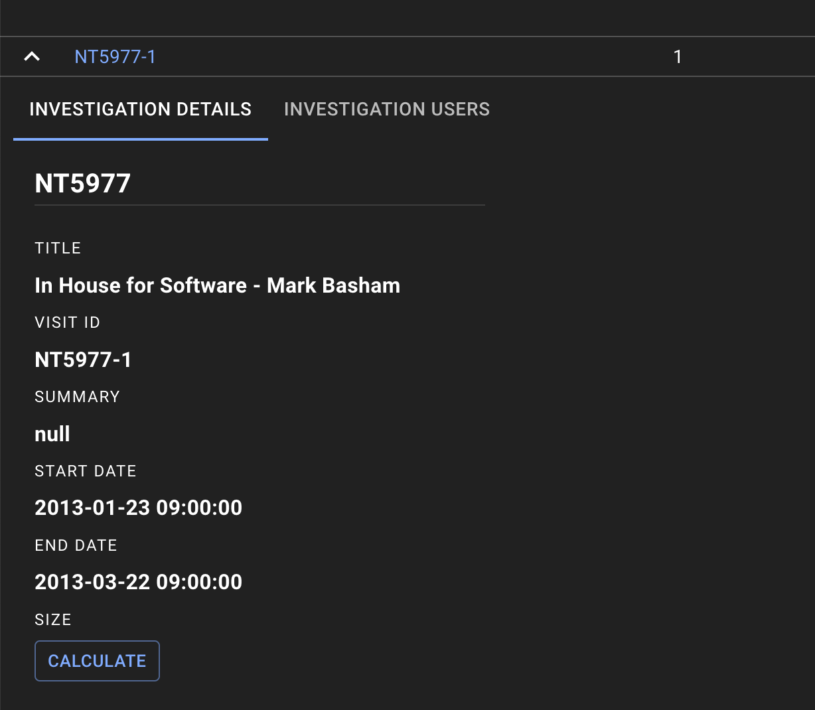Viewport: 815px width, 710px height.
Task: Click the VISIT ID field label
Action: point(67,322)
